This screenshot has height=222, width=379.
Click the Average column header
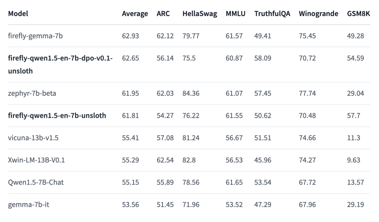point(135,14)
